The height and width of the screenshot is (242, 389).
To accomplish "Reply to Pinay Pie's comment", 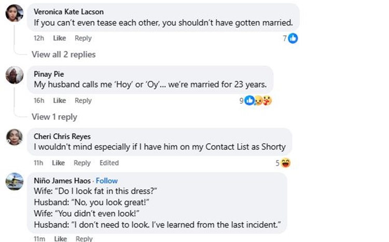I will tap(83, 100).
